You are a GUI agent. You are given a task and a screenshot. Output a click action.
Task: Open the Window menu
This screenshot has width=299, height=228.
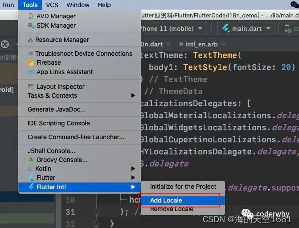click(78, 5)
